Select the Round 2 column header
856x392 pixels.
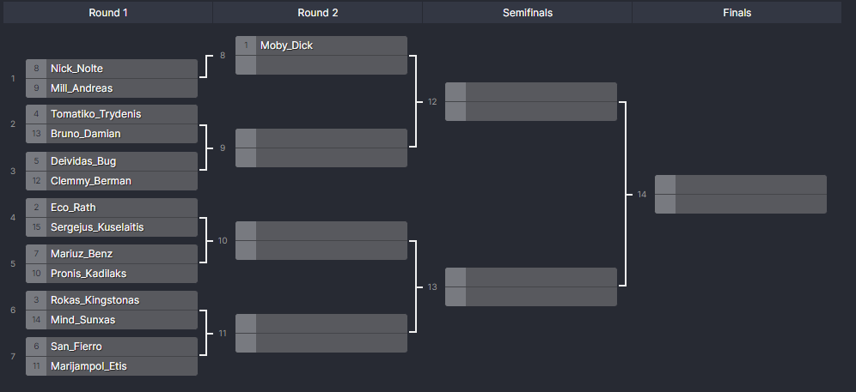click(318, 13)
